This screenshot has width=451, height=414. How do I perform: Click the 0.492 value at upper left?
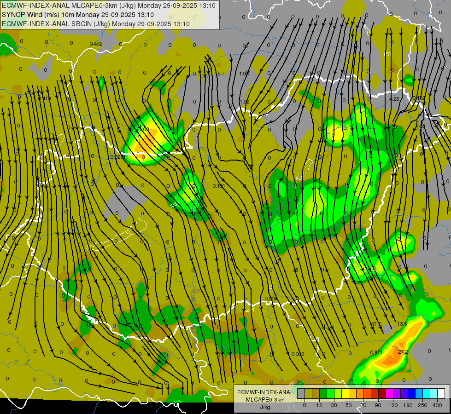[x=96, y=44]
